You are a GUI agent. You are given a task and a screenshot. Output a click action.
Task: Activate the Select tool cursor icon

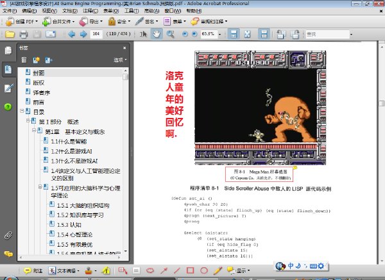click(143, 34)
